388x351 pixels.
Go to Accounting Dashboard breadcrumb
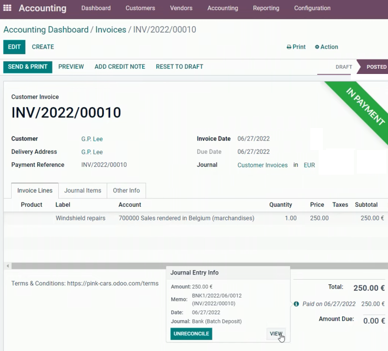pos(46,30)
